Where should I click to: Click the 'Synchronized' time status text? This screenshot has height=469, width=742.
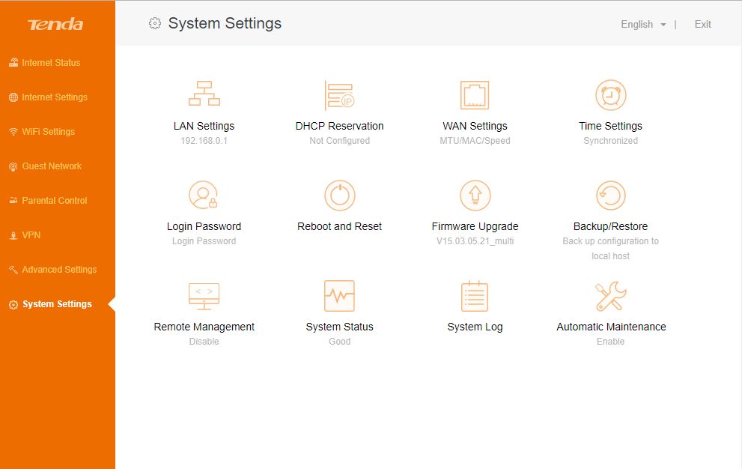[610, 141]
